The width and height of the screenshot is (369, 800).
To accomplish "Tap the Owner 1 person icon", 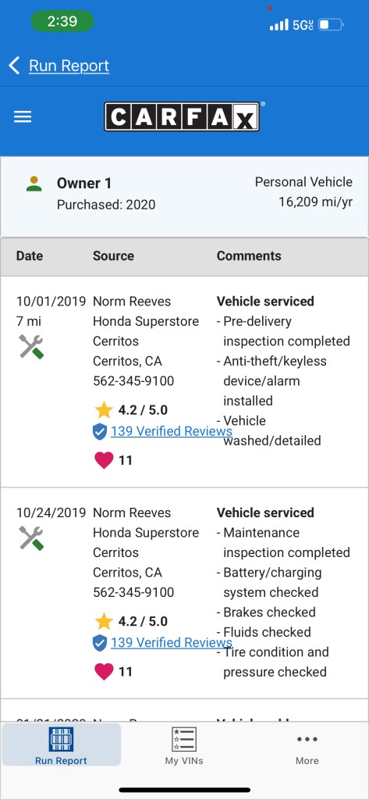I will [34, 184].
